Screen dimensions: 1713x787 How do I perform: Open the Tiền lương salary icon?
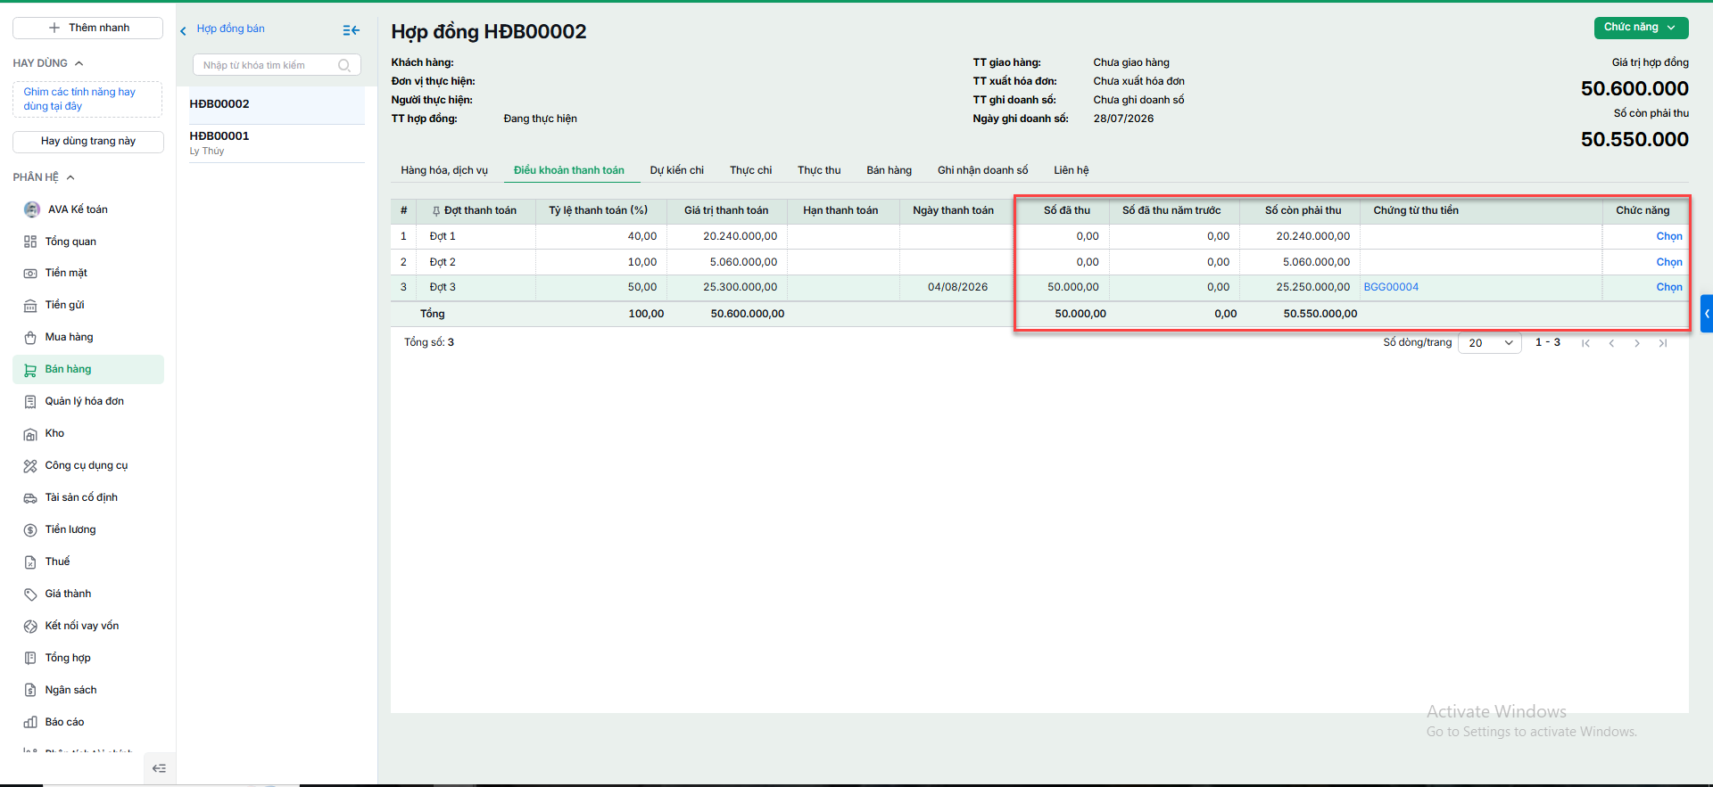click(x=30, y=530)
